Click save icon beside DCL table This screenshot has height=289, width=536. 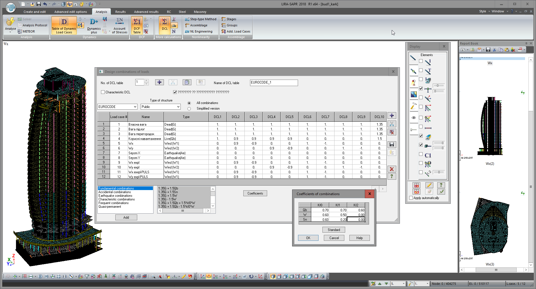(392, 145)
